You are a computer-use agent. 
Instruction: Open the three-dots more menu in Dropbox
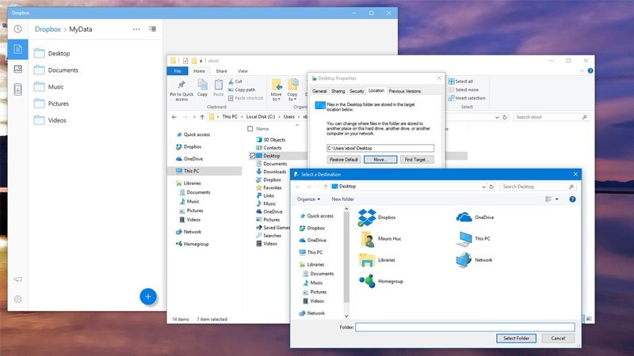(x=136, y=29)
